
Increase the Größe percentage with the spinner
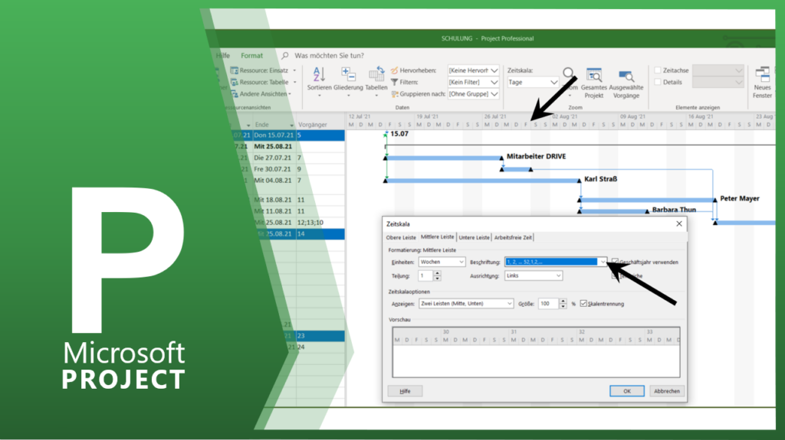tap(563, 301)
